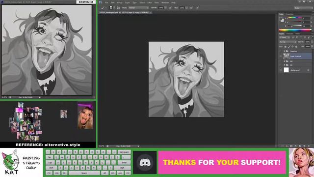Open the brush Mode dropdown
The height and width of the screenshot is (177, 314).
(138, 8)
